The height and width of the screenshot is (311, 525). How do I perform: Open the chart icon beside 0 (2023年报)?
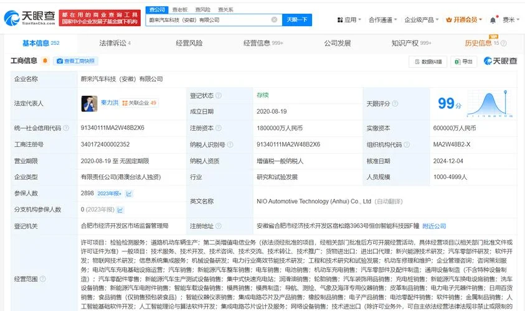pos(120,210)
